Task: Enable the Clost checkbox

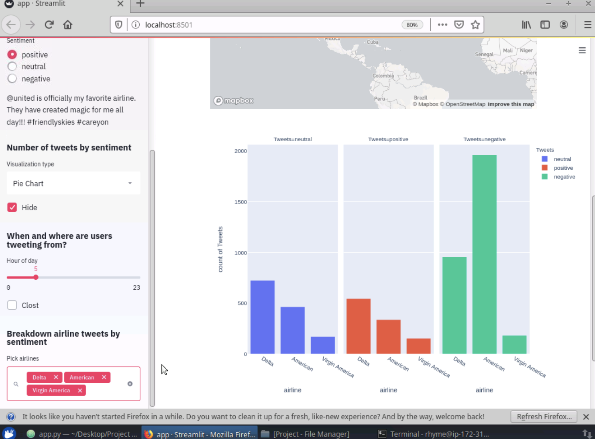Action: tap(12, 305)
